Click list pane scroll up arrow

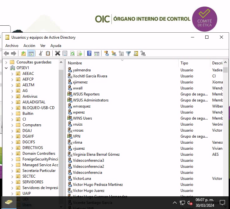coord(226,62)
